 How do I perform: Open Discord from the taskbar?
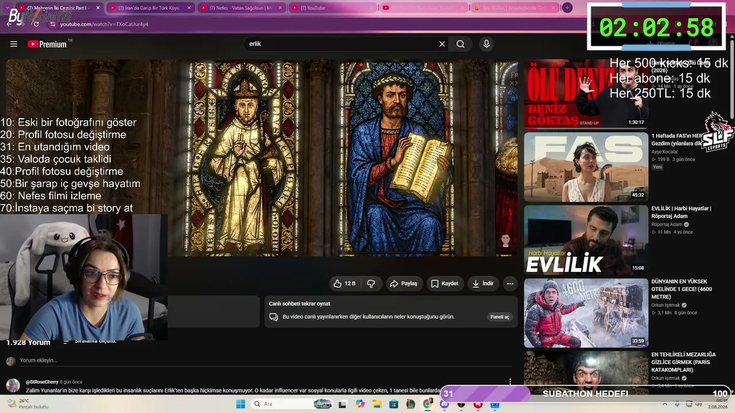444,404
